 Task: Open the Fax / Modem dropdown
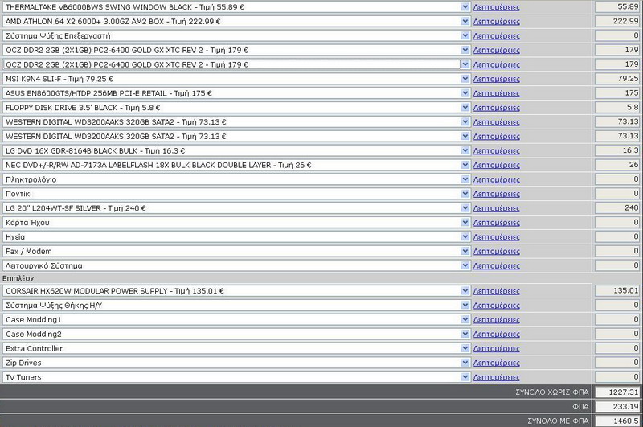pos(235,251)
